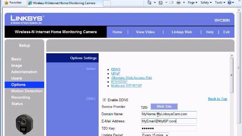Jump to Alternate Web Access Port link
The height and width of the screenshot is (136, 242).
coord(132,77)
